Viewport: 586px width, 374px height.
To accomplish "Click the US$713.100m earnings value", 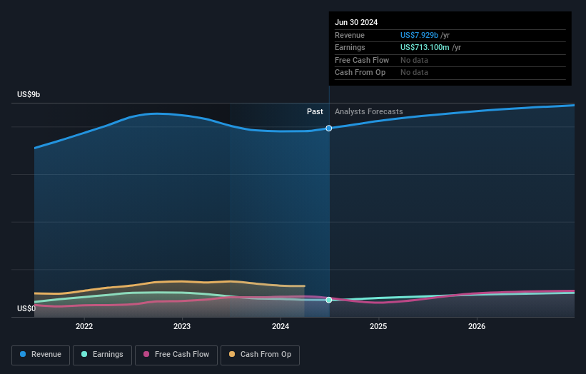I will [x=425, y=47].
